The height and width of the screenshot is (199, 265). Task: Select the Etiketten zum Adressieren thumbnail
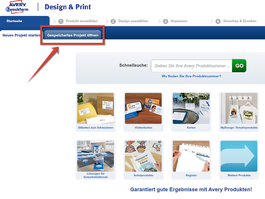click(96, 108)
